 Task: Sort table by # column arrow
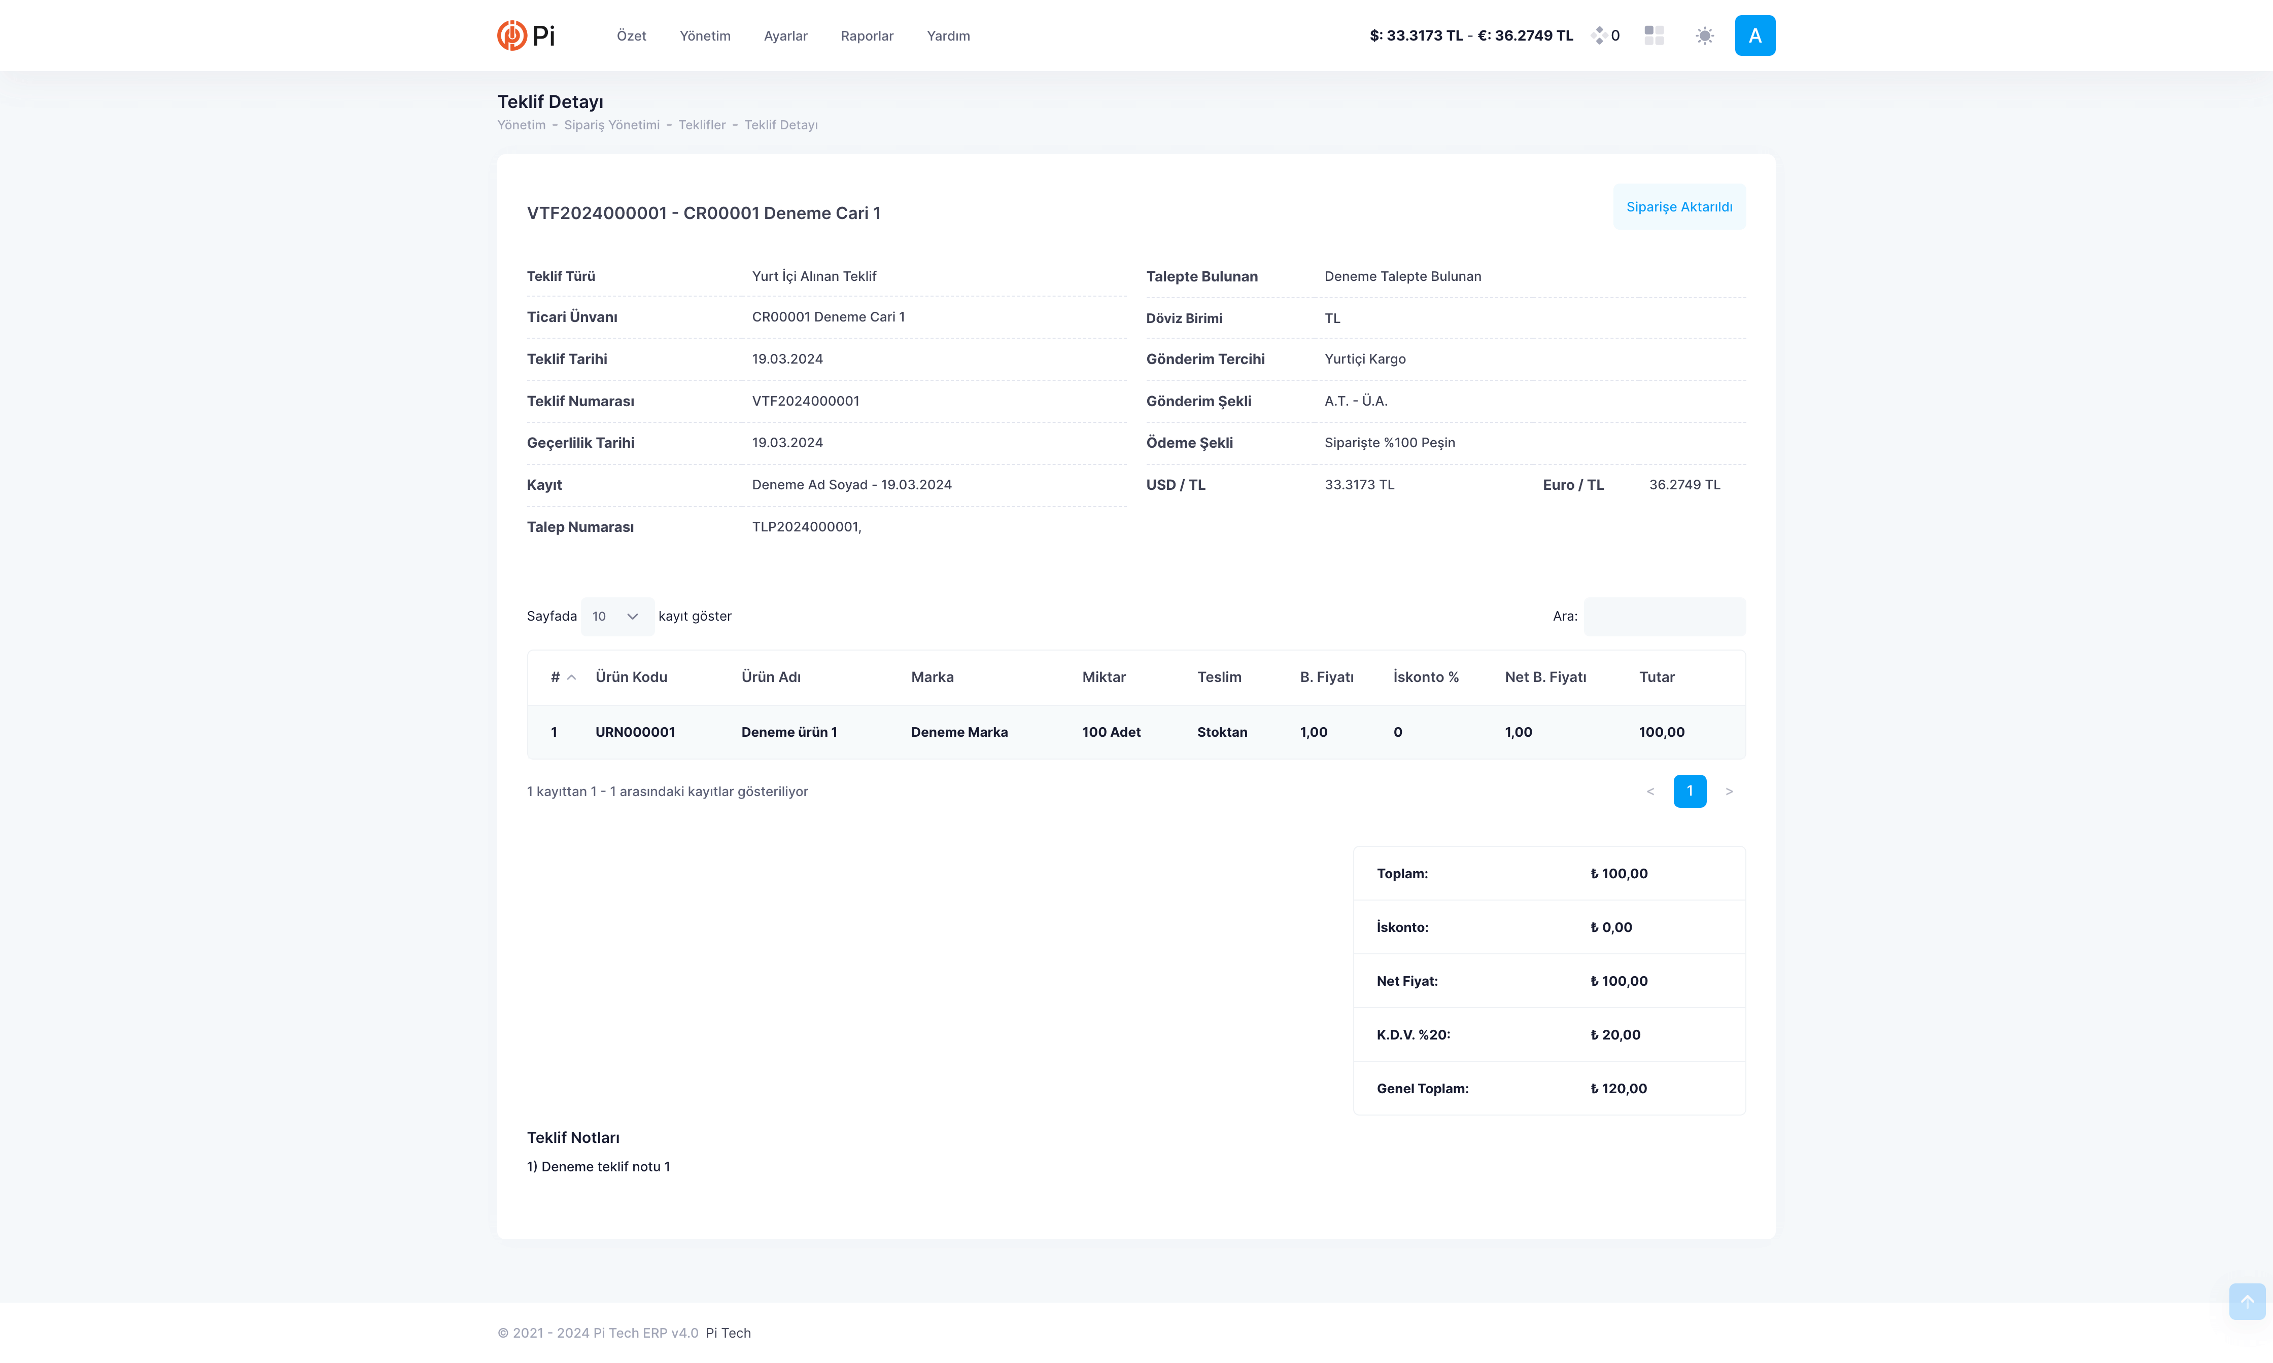coord(571,677)
